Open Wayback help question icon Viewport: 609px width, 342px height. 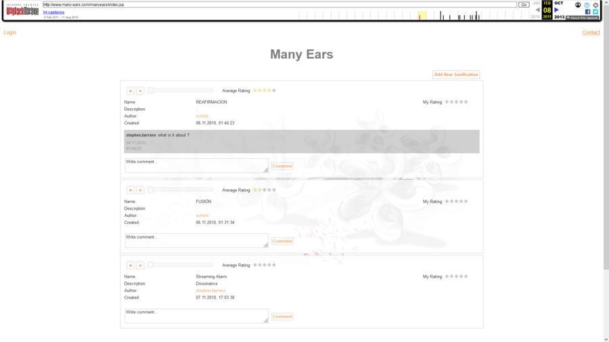click(587, 5)
